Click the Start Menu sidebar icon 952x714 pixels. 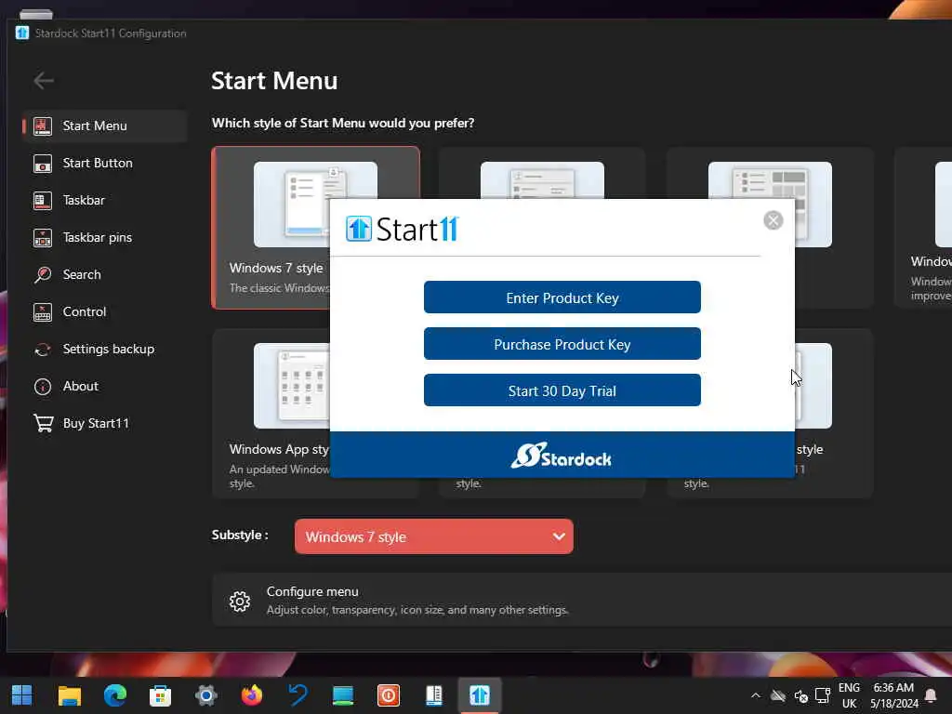[43, 126]
